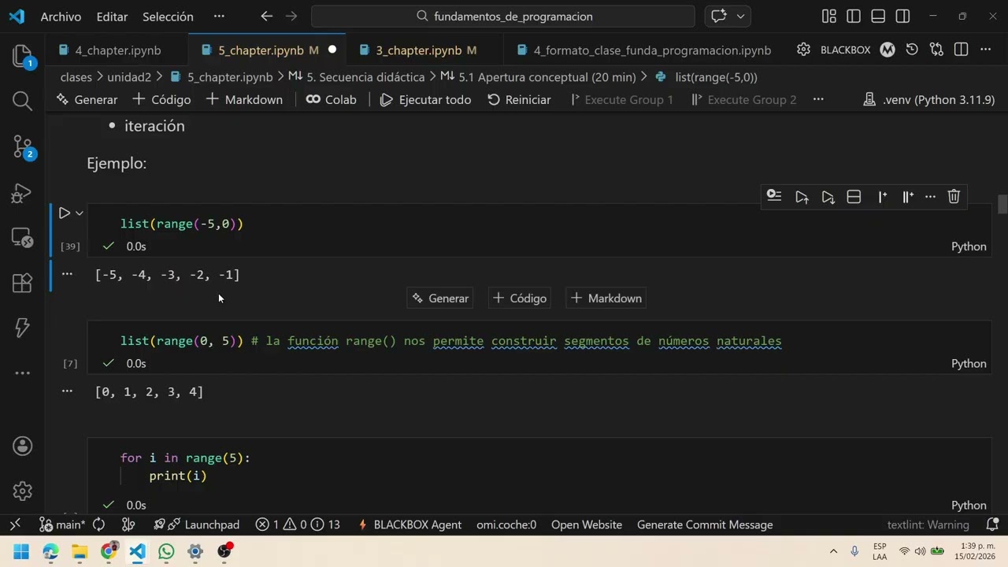
Task: Open the Extensions view
Action: pos(22,282)
